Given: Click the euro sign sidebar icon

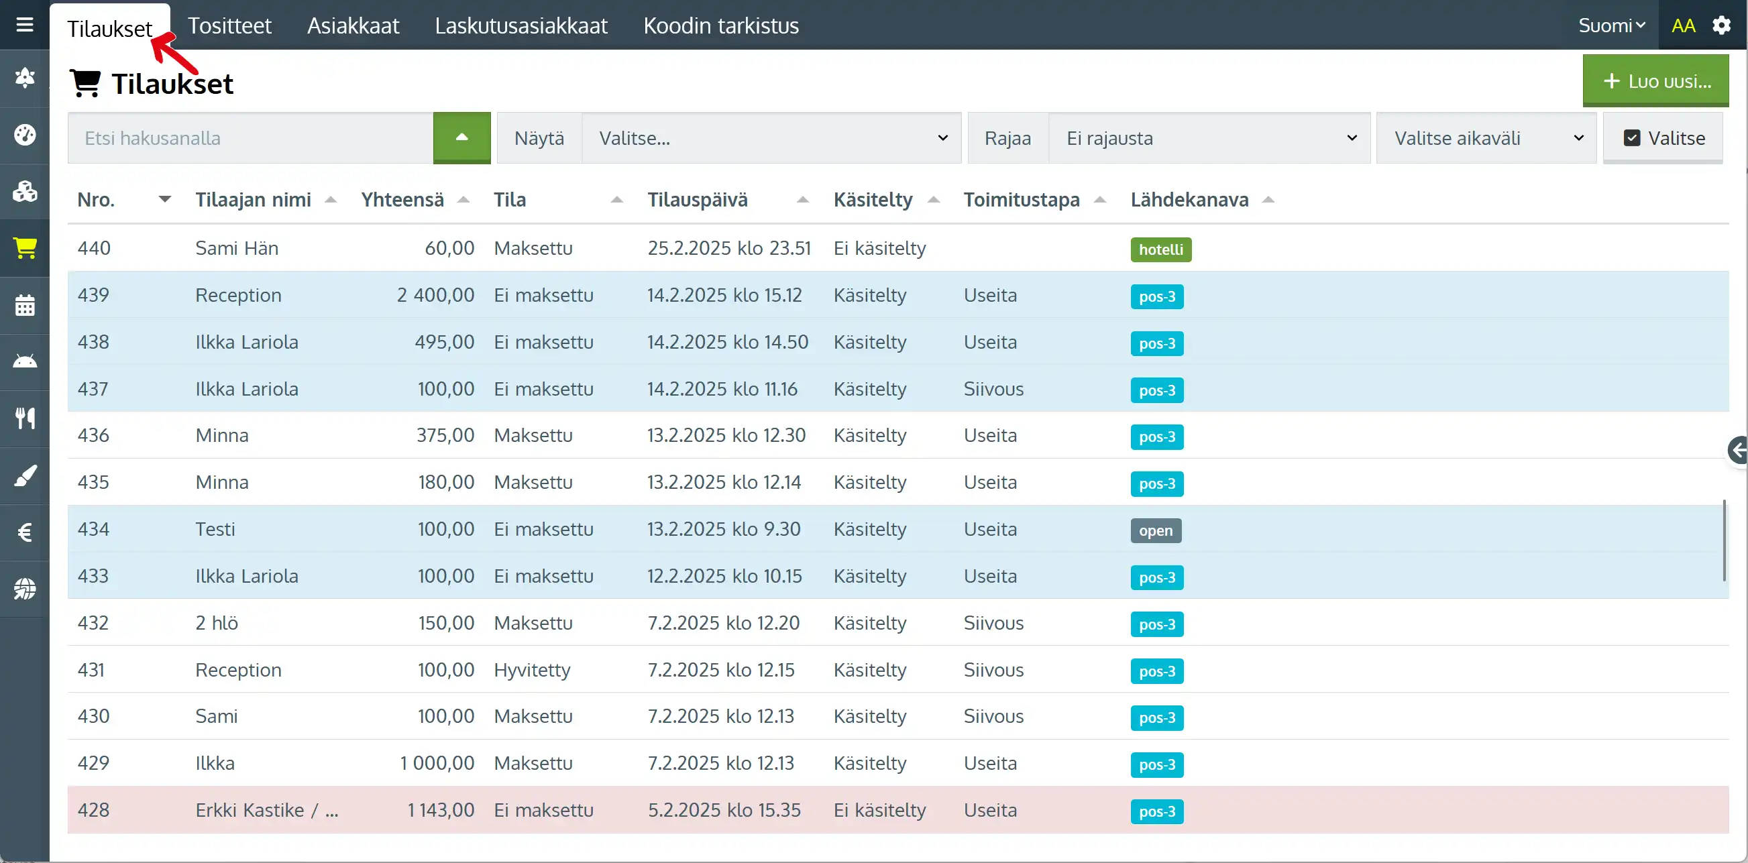Looking at the screenshot, I should 24,532.
